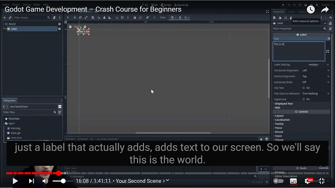Viewport: 335px width, 188px height.
Task: Skip to the next video
Action: [31, 181]
